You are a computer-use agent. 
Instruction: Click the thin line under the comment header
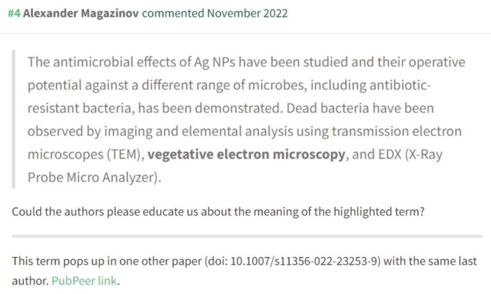coord(245,33)
